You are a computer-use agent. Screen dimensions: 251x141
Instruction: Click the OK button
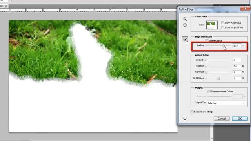click(240, 119)
